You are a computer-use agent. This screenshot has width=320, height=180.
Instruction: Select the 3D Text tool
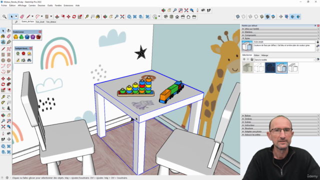click(9, 108)
